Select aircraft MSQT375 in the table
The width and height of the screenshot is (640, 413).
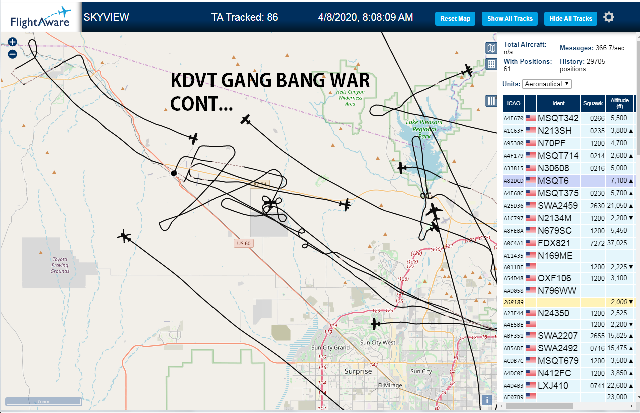coord(569,193)
